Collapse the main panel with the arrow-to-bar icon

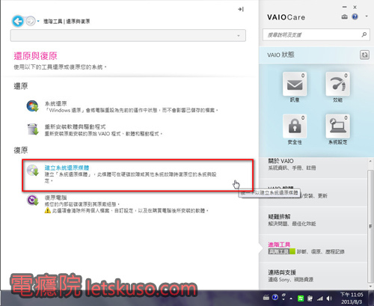click(x=241, y=9)
